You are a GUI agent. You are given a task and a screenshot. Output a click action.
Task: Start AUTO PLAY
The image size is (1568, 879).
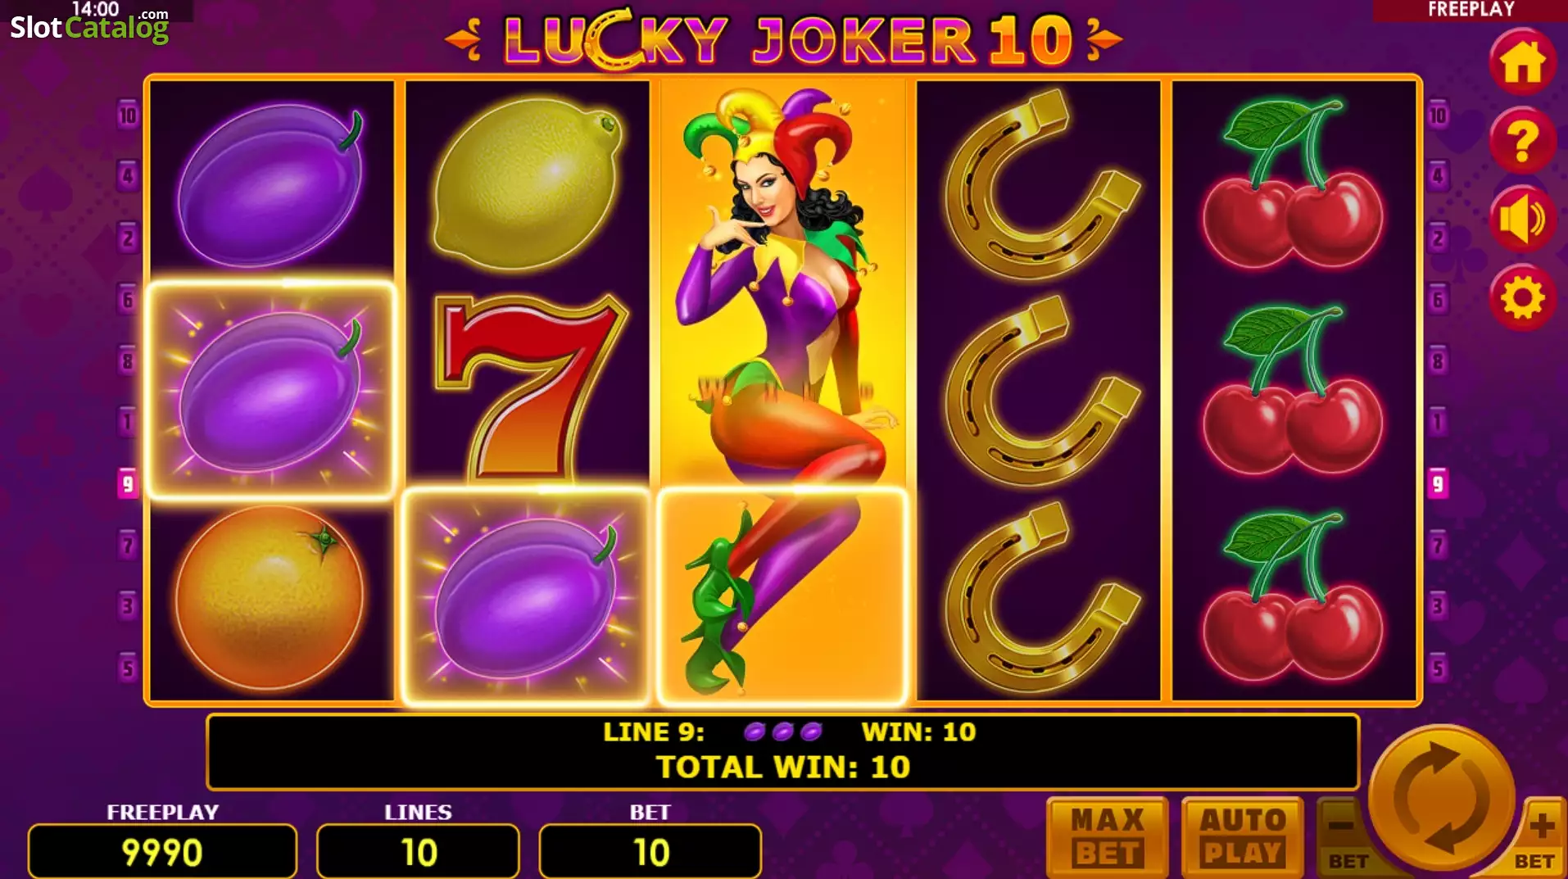(1242, 836)
